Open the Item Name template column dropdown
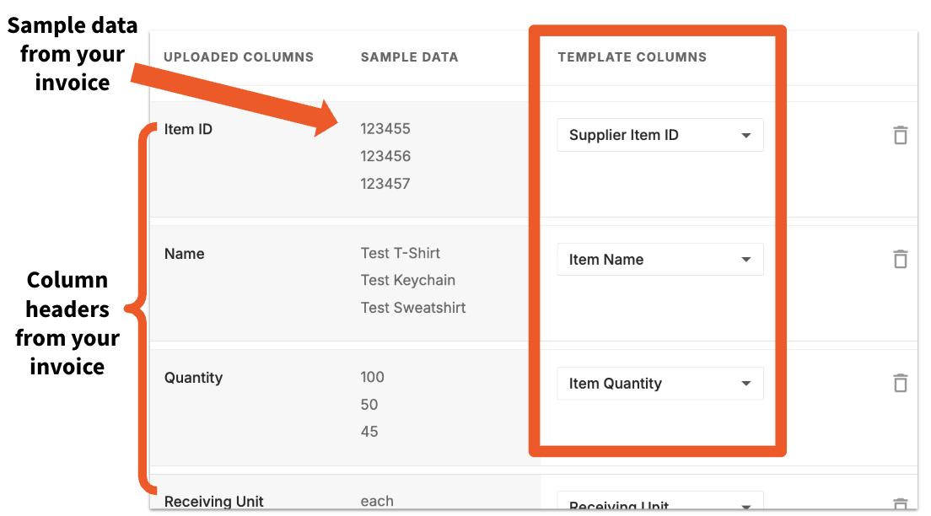Viewport: 931px width, 516px height. tap(659, 259)
